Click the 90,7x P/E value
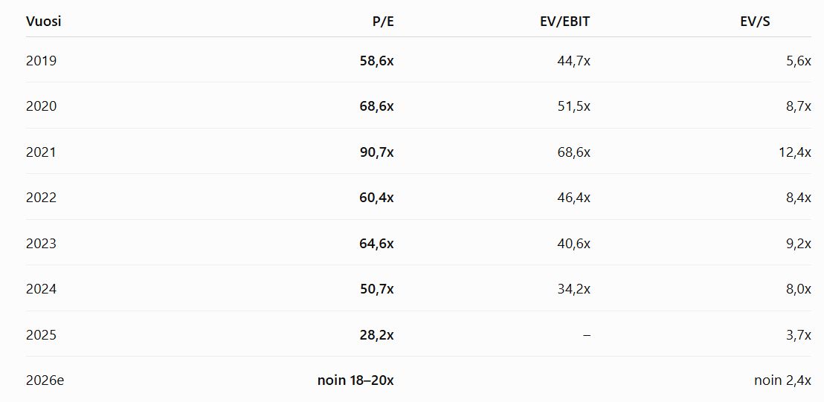Screen dimensions: 824x402 377,152
